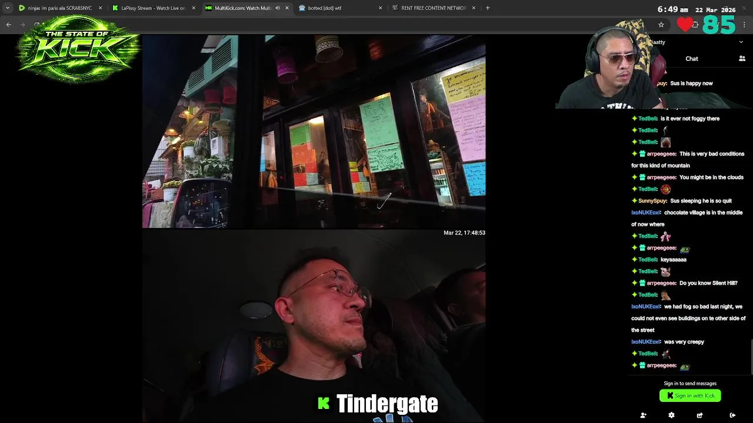Collapse the chat selector chevron dropdown
The width and height of the screenshot is (753, 423).
click(x=741, y=42)
